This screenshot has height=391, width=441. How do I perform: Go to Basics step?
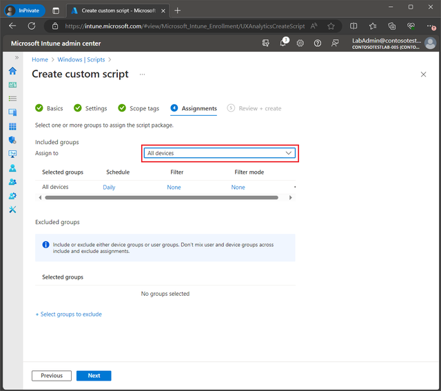[49, 108]
